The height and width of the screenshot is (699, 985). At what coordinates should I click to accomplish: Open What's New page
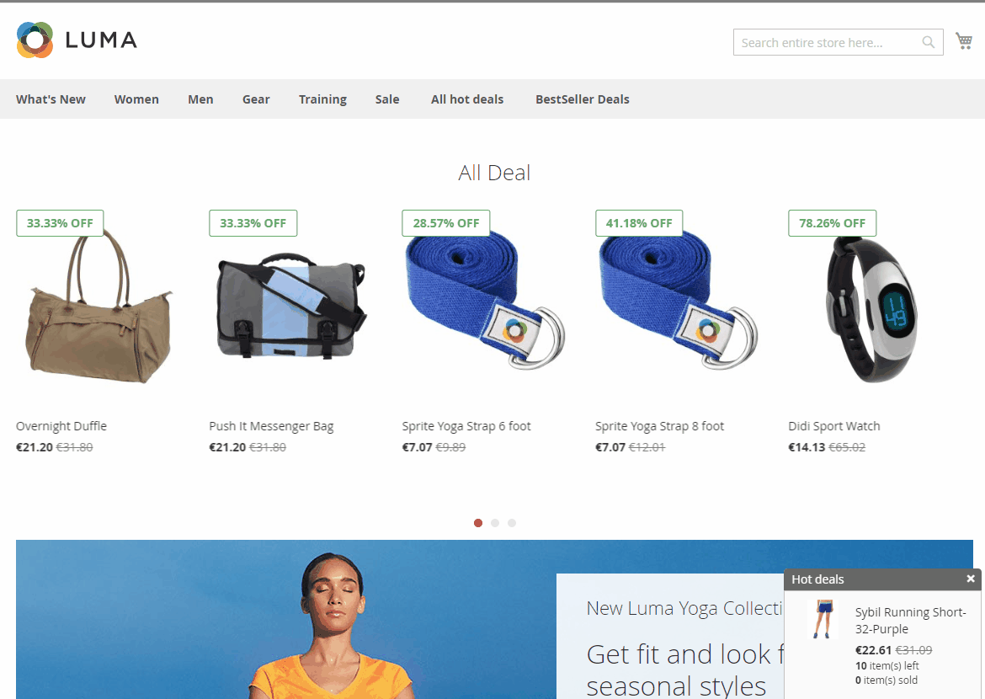point(51,99)
